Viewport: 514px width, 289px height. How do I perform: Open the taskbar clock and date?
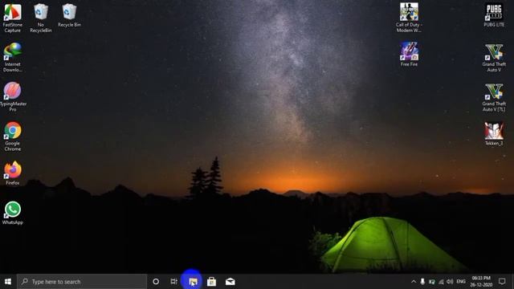[x=481, y=282]
